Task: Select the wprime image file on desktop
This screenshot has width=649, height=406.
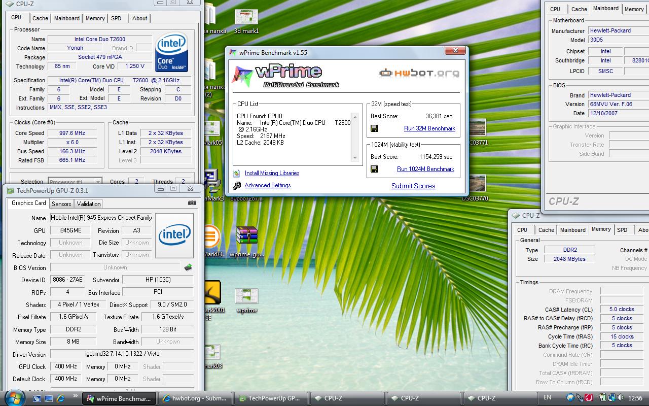Action: (246, 301)
